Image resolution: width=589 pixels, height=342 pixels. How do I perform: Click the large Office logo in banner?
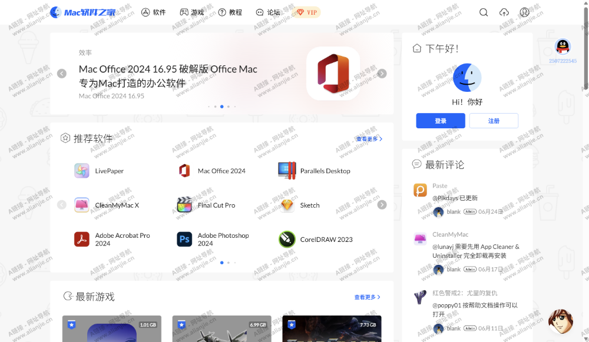pyautogui.click(x=333, y=74)
